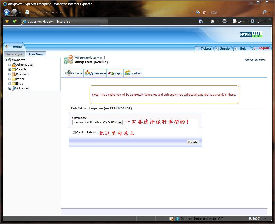
Task: Click the Power folder icon in tree
Action: [14, 79]
